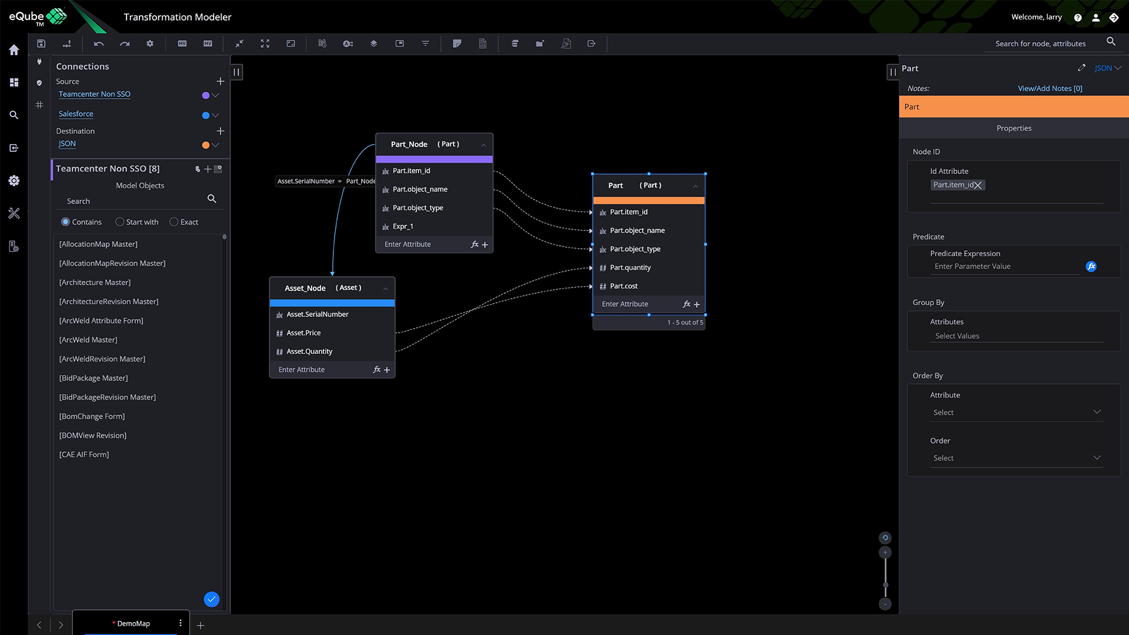Select the Contains radio option
Image resolution: width=1129 pixels, height=635 pixels.
click(x=65, y=222)
